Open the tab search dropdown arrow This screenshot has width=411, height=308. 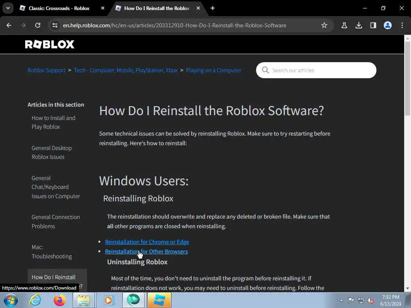(8, 8)
